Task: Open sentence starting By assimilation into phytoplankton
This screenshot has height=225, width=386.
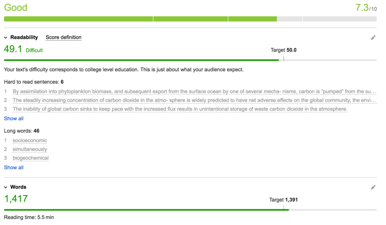Action: pyautogui.click(x=194, y=92)
